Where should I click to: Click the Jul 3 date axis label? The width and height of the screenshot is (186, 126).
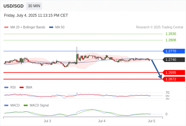(47, 121)
